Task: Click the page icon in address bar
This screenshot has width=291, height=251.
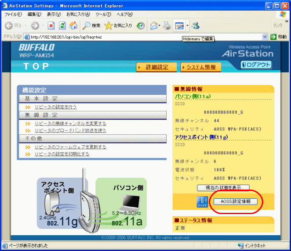Action: coord(27,37)
